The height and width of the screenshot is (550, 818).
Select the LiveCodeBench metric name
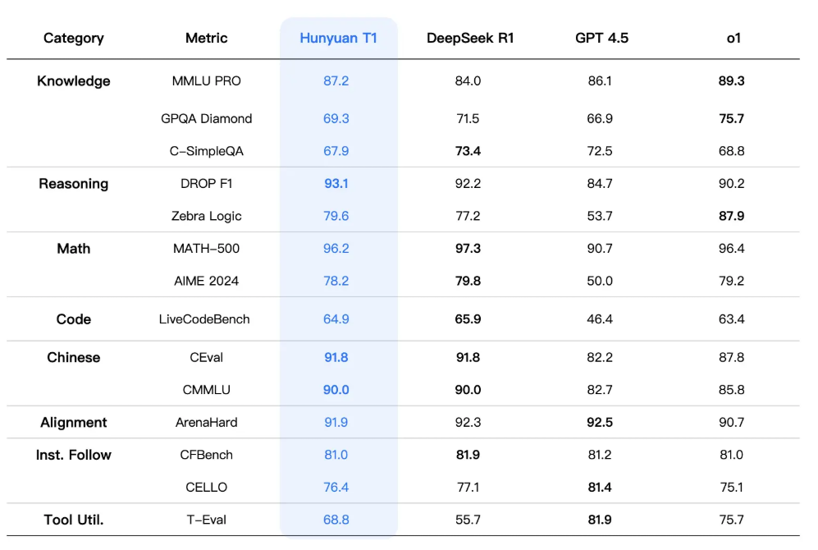tap(204, 319)
